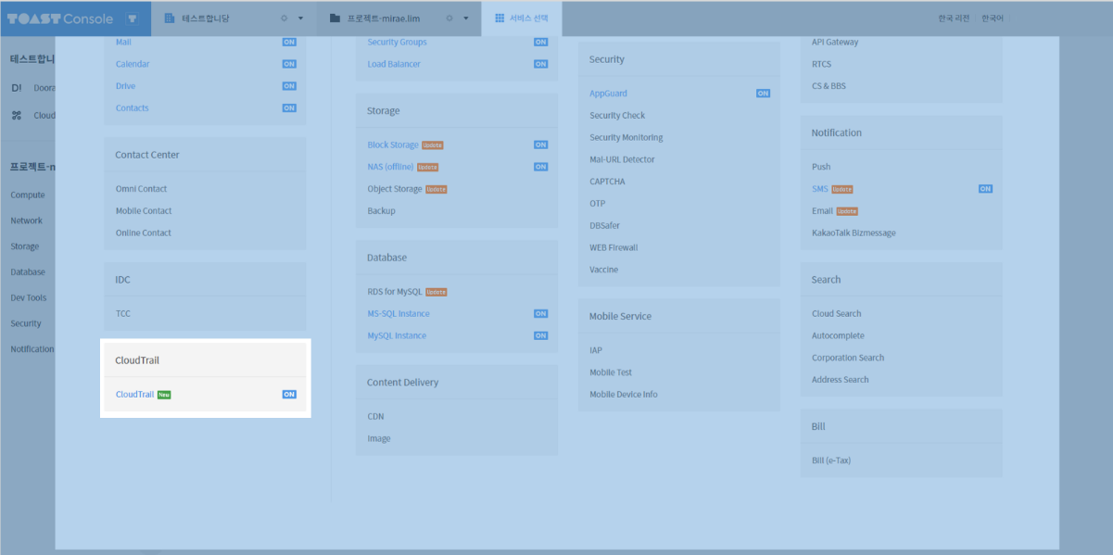Open Mobile Device Info service

click(624, 394)
